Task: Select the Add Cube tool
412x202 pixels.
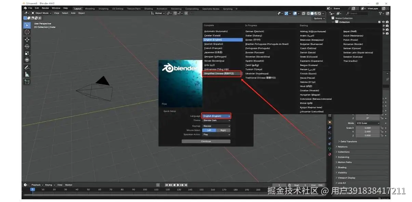Action: 27,82
